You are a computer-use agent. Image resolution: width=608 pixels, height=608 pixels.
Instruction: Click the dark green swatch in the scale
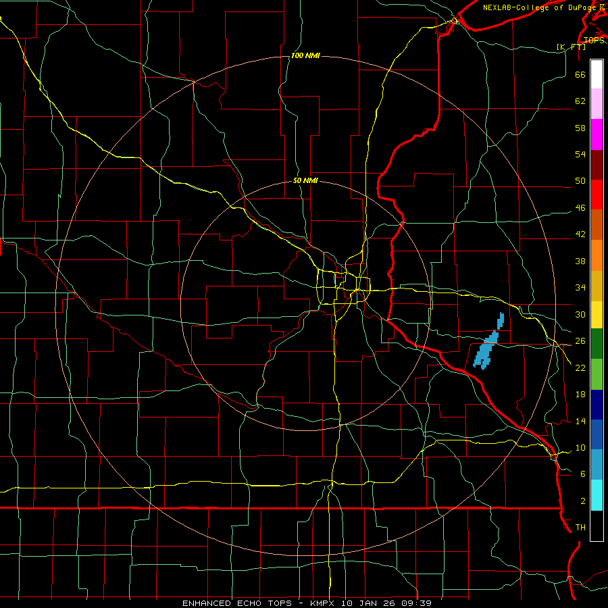[597, 344]
